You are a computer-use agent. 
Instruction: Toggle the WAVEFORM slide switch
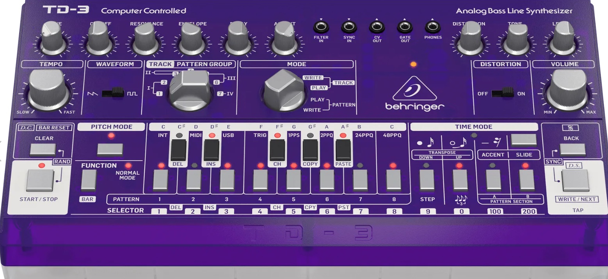(112, 93)
